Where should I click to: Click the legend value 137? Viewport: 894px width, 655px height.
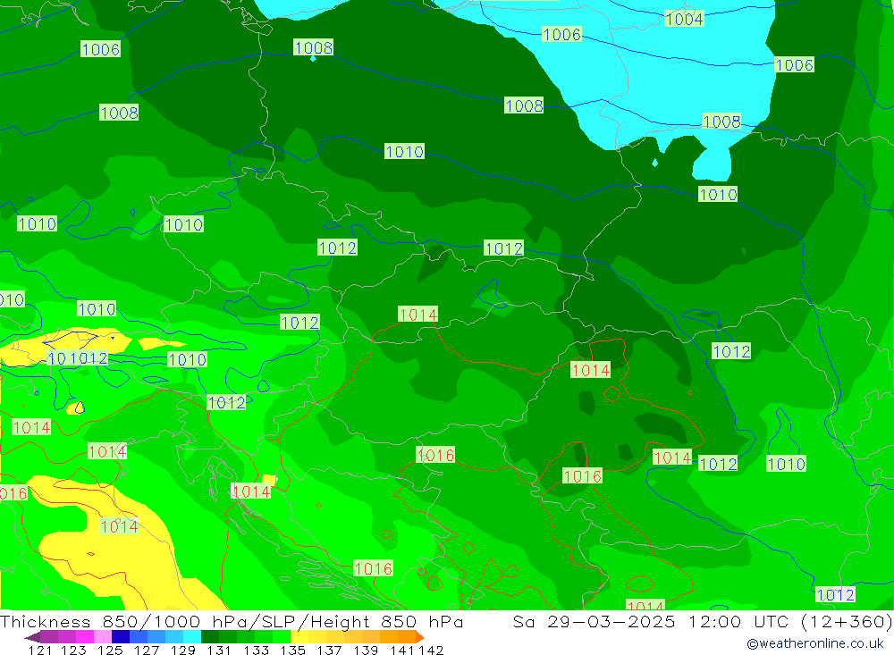pyautogui.click(x=329, y=650)
